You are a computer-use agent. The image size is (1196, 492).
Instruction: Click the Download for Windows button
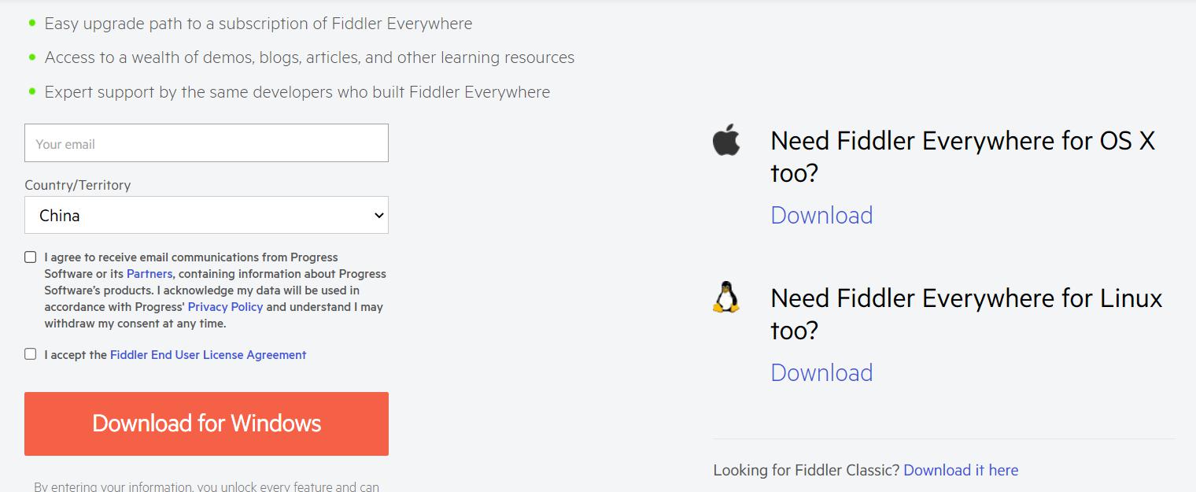[206, 424]
